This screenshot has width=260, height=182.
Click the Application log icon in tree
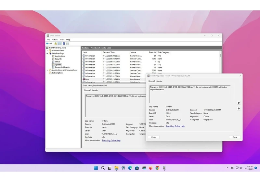[53, 56]
